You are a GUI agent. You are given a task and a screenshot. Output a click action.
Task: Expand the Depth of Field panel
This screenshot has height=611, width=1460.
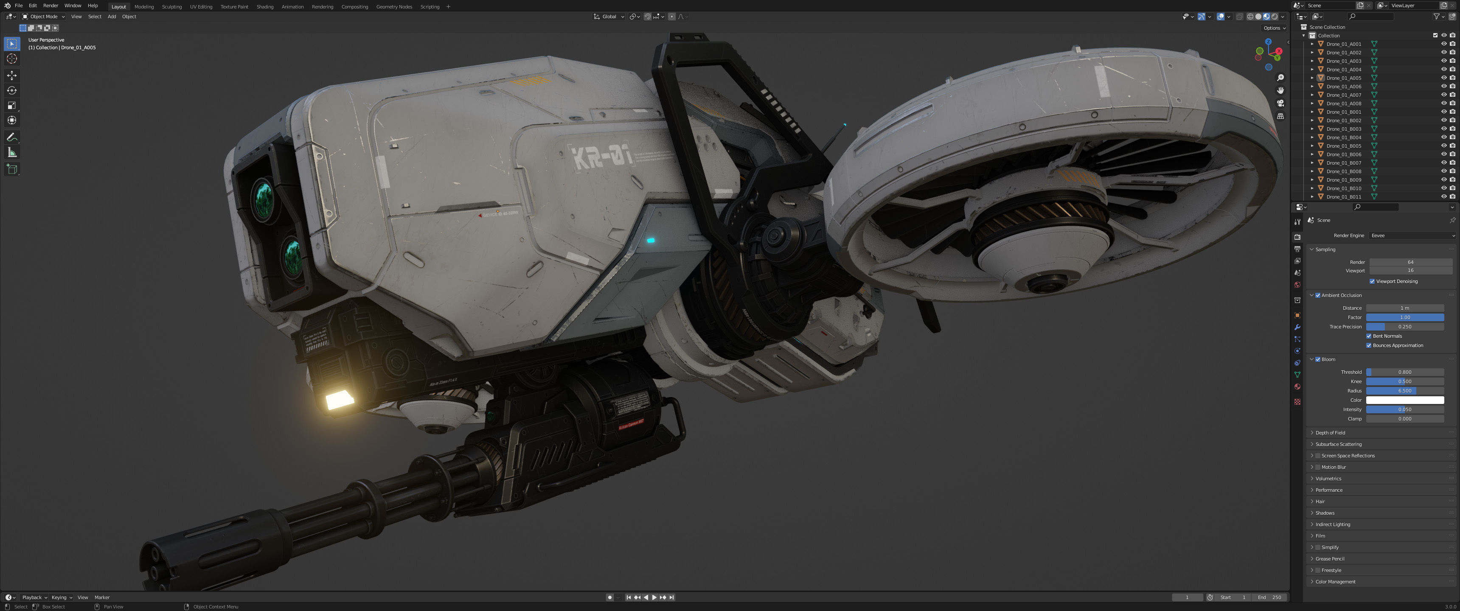[1330, 432]
